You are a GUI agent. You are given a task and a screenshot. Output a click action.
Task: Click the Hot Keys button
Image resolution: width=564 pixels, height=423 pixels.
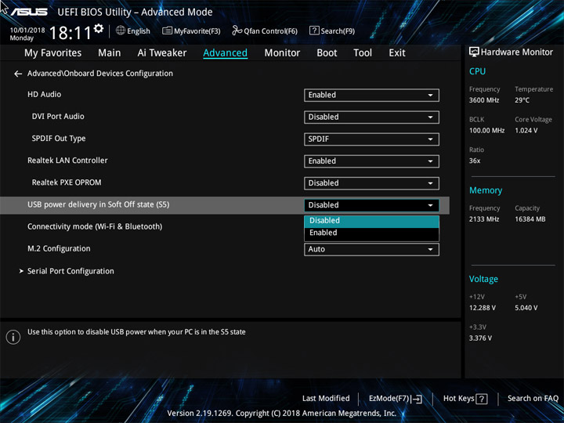(465, 399)
